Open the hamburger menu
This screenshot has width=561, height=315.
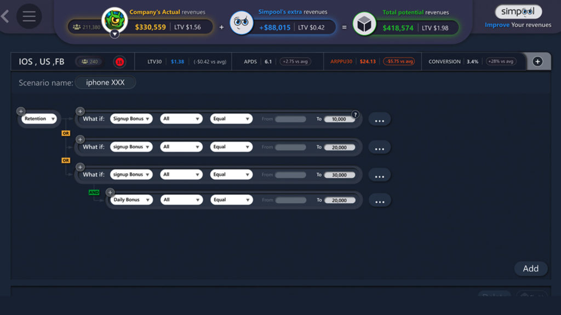coord(29,16)
